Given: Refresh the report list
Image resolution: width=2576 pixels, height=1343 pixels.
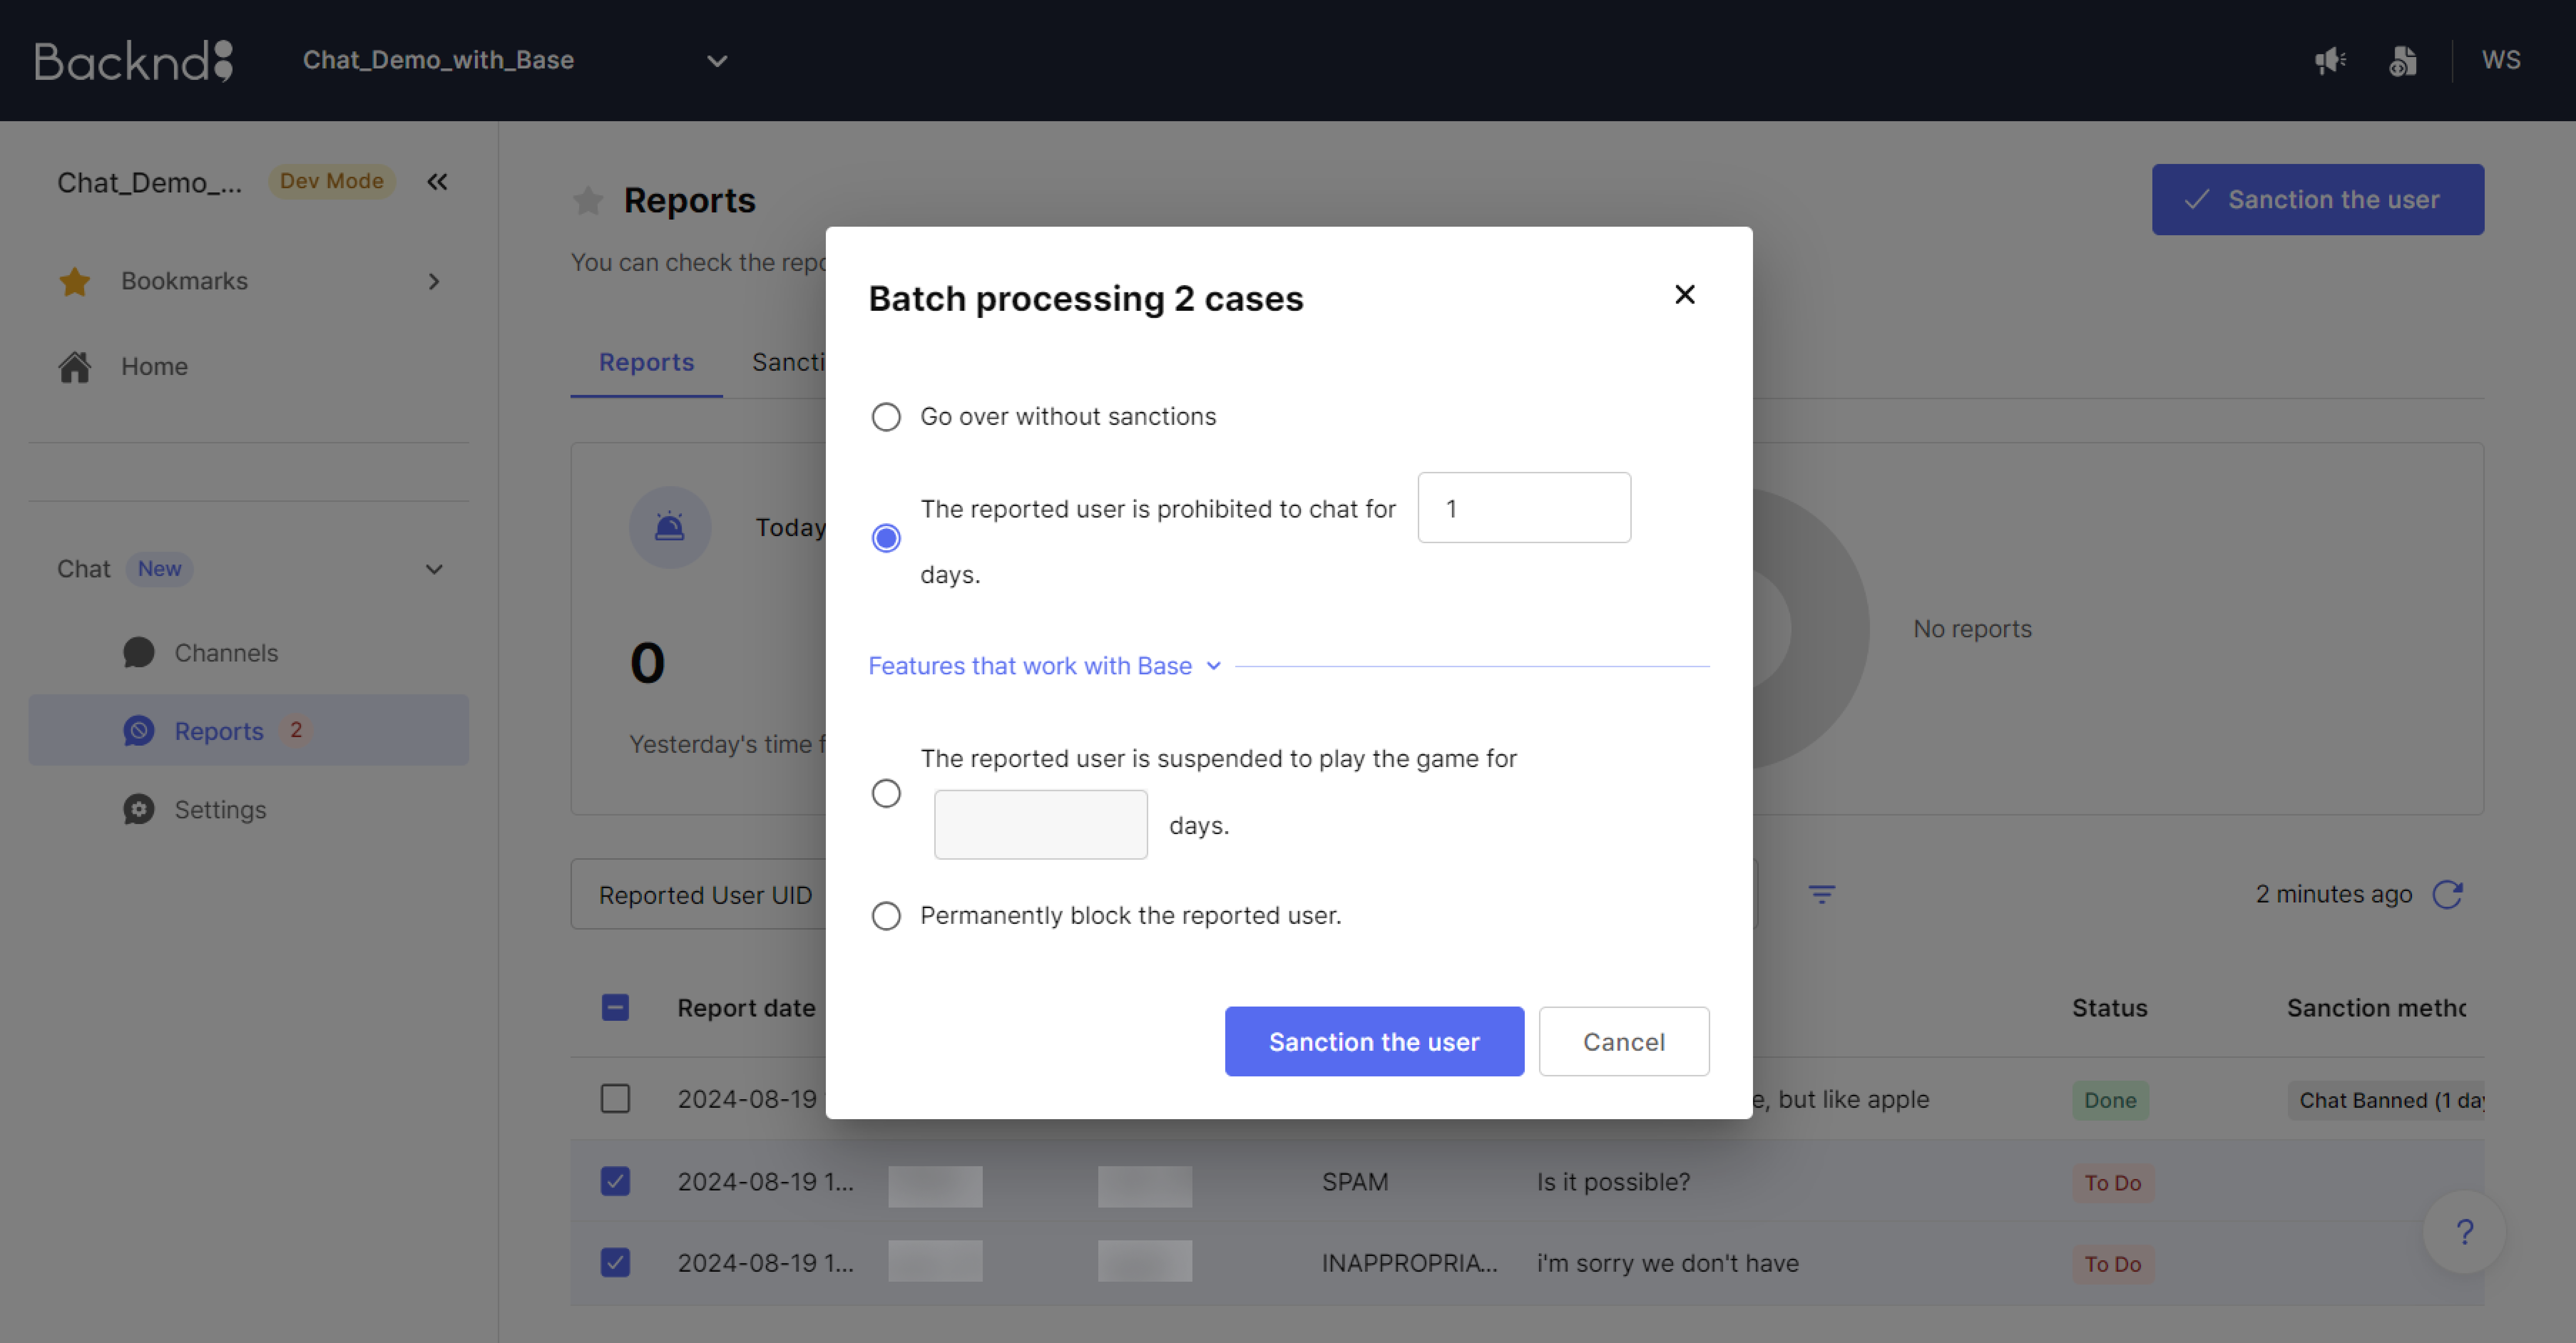Looking at the screenshot, I should click(x=2447, y=894).
